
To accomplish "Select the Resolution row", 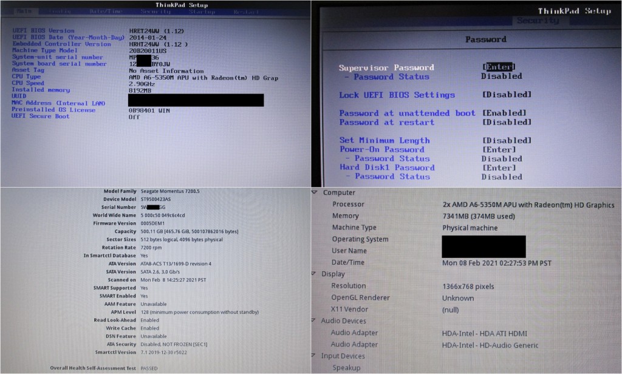I will click(x=412, y=286).
